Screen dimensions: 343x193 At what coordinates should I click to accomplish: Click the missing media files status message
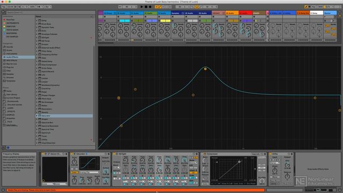click(136, 190)
